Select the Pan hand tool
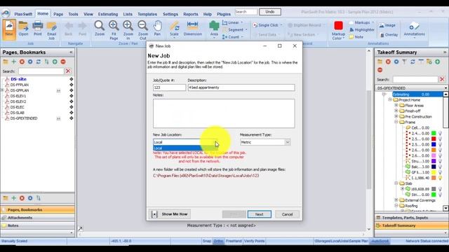Viewport: 449px width, 252px height. [157, 29]
